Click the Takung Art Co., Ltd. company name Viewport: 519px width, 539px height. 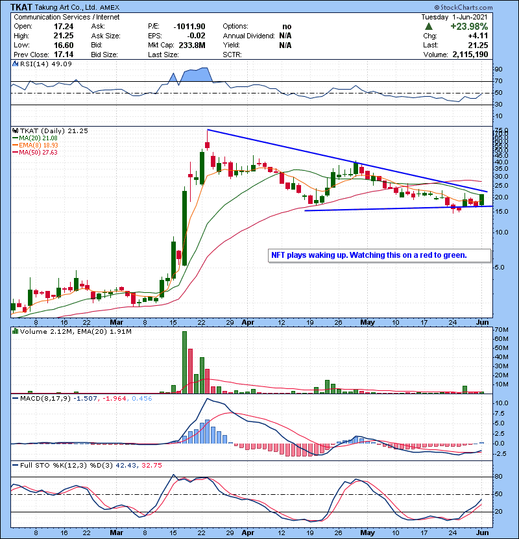66,7
